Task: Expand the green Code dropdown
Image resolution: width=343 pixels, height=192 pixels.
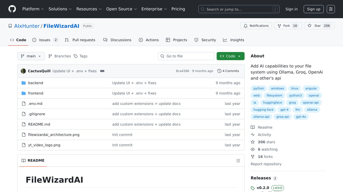Action: point(230,56)
